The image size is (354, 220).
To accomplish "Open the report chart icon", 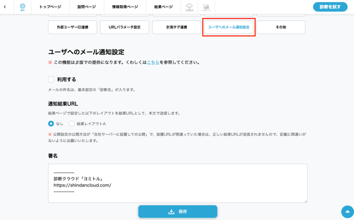I will pos(206,7).
